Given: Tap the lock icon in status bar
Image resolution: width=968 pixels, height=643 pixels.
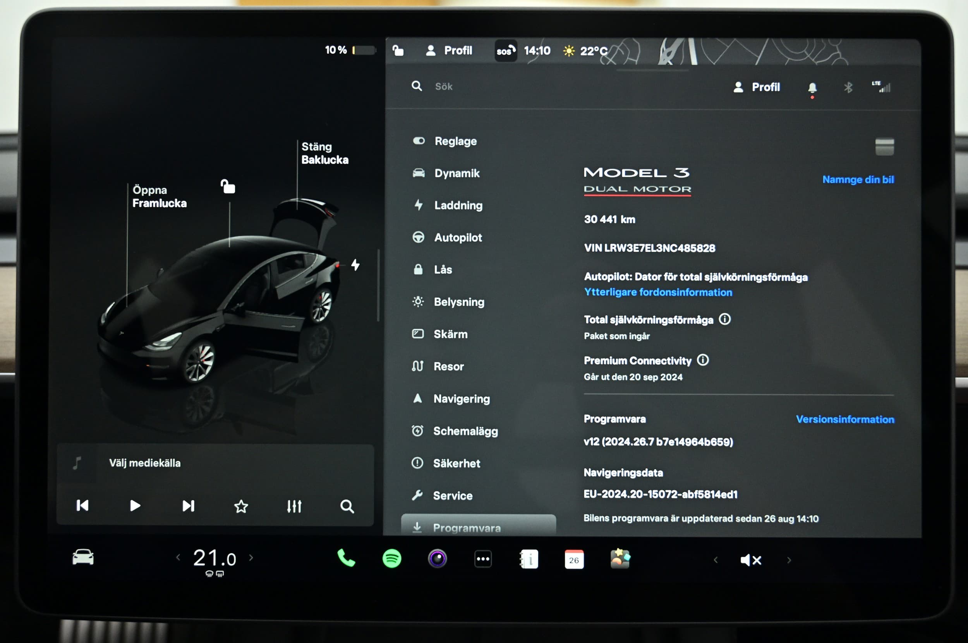Looking at the screenshot, I should (x=398, y=50).
